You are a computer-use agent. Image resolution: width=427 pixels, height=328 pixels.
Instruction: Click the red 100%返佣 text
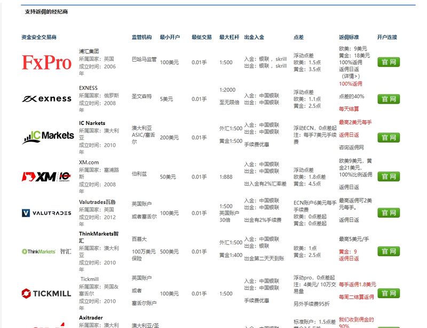tap(351, 84)
